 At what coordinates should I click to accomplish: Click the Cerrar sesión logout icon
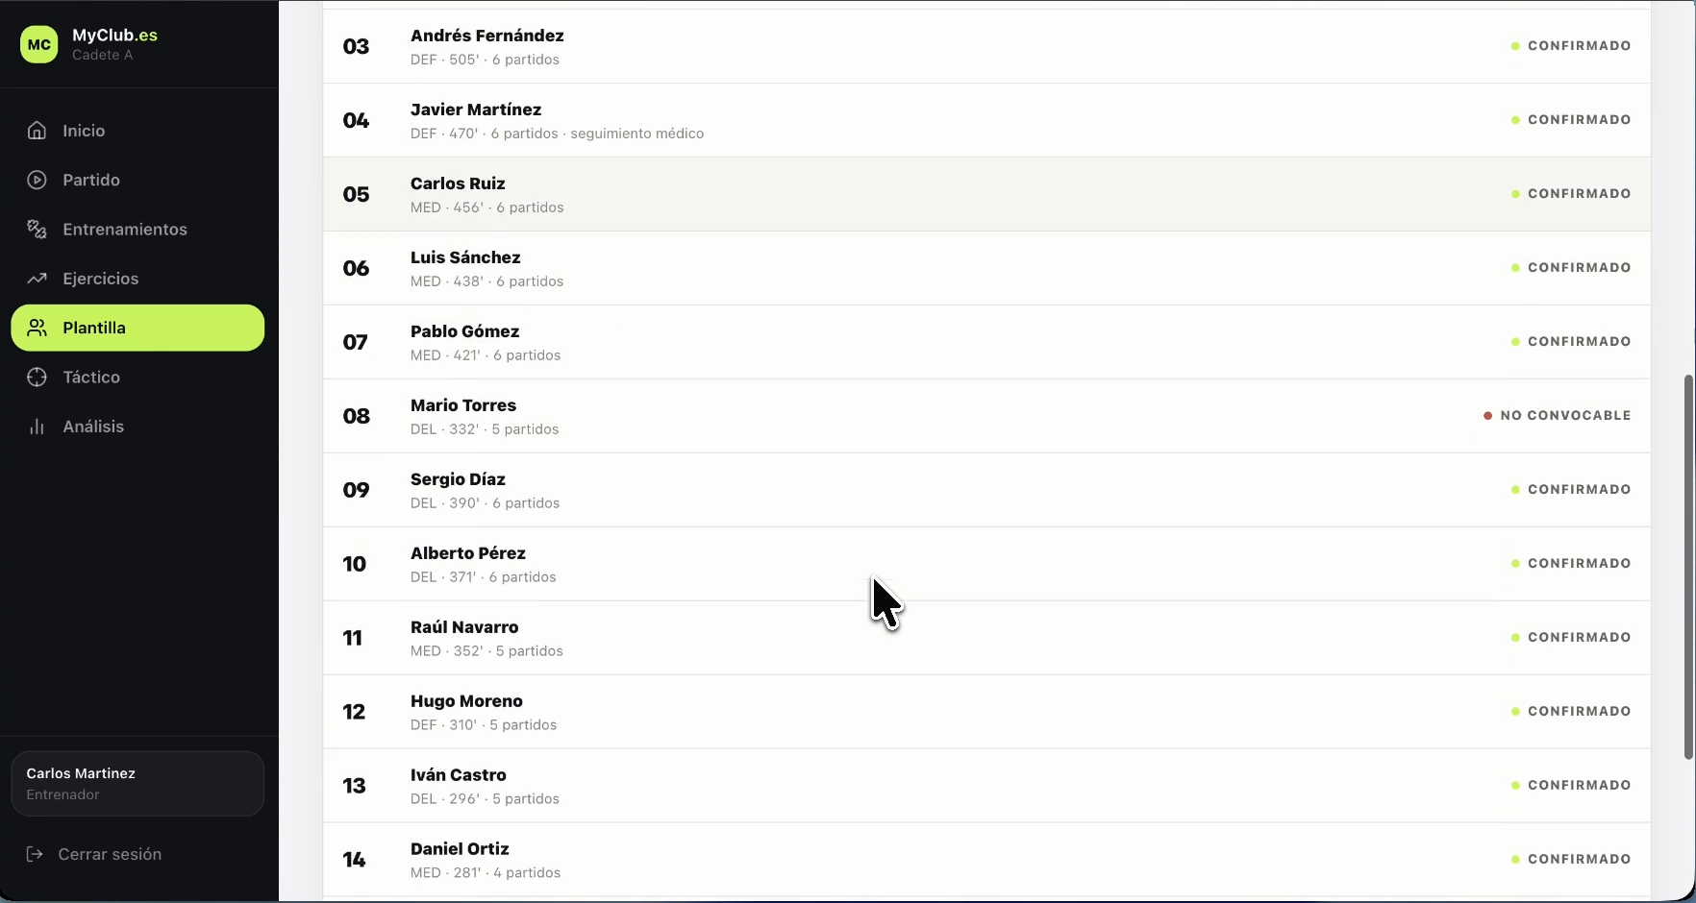click(35, 854)
